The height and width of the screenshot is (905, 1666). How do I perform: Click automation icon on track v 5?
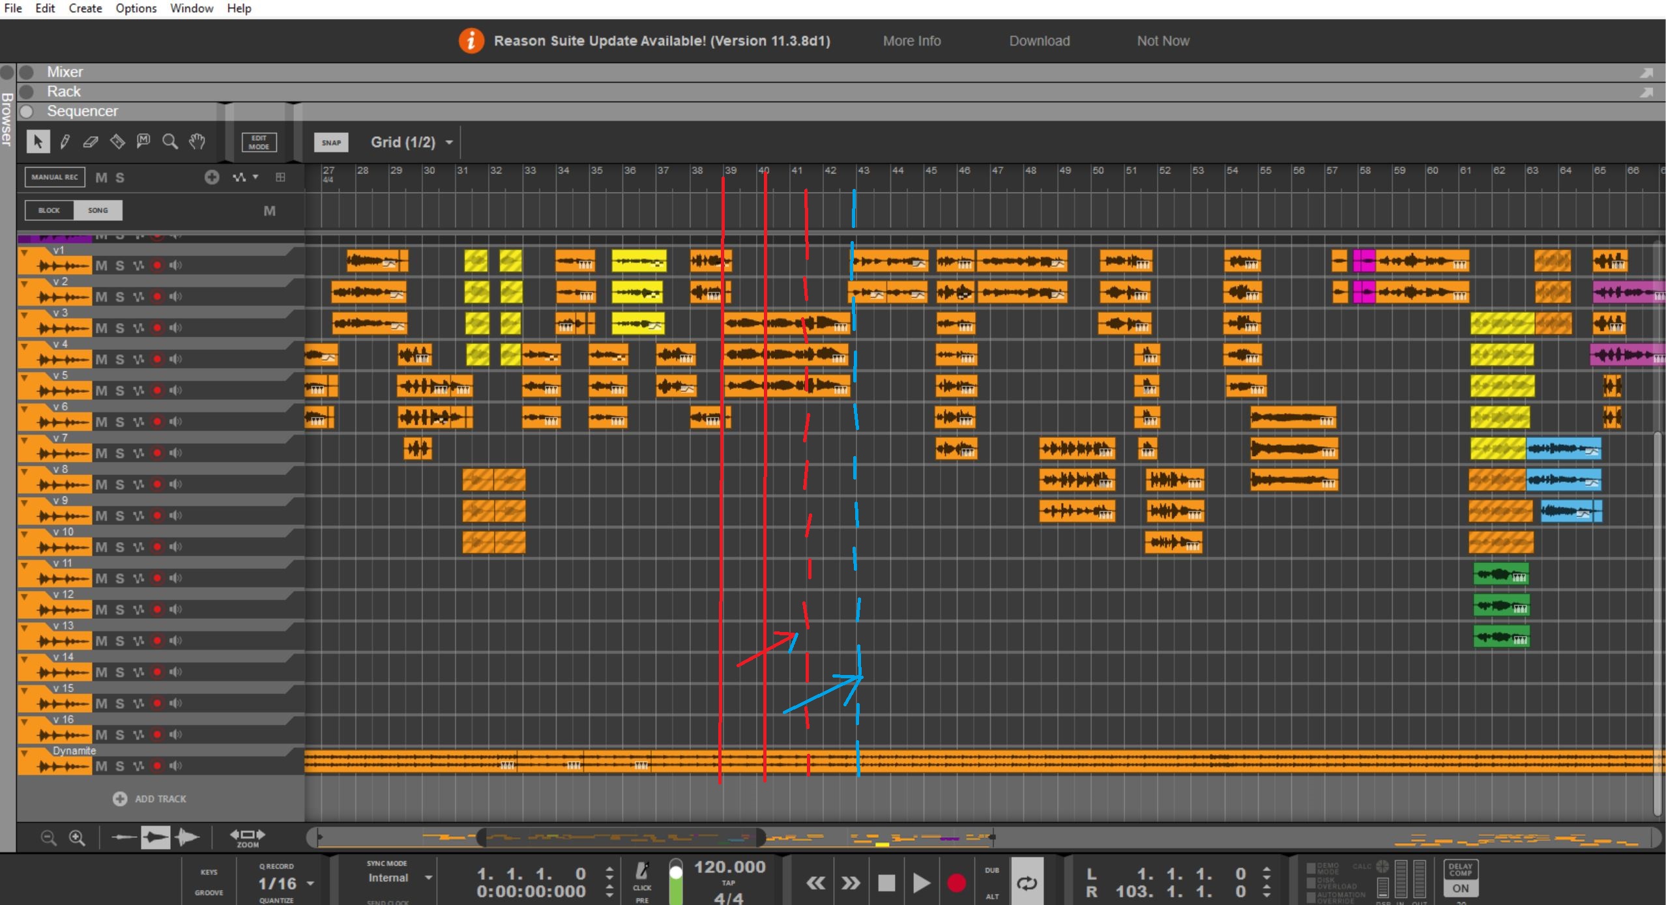[138, 390]
